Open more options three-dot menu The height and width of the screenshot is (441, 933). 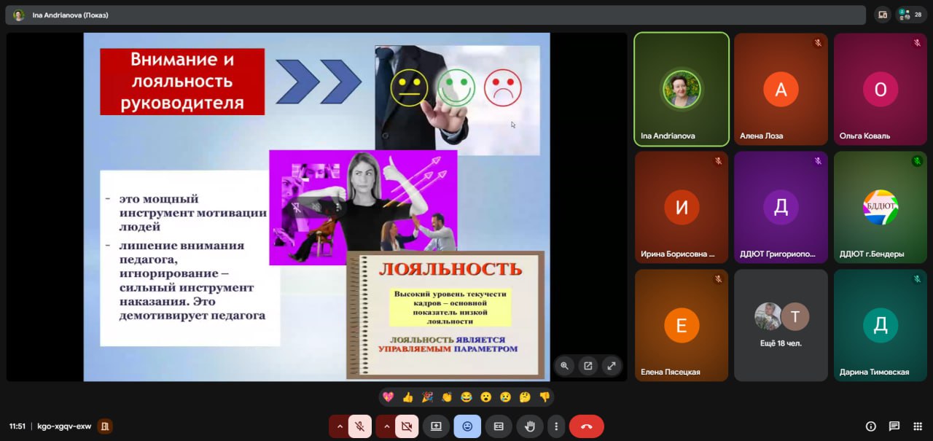(x=556, y=426)
